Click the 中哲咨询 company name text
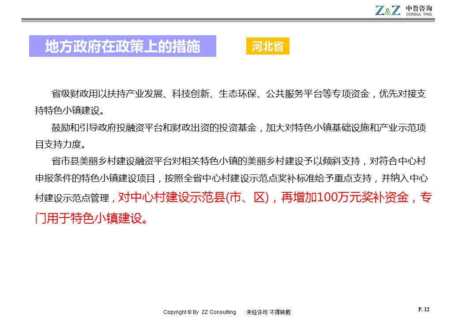Viewport: 459px width, 317px height. [x=419, y=8]
